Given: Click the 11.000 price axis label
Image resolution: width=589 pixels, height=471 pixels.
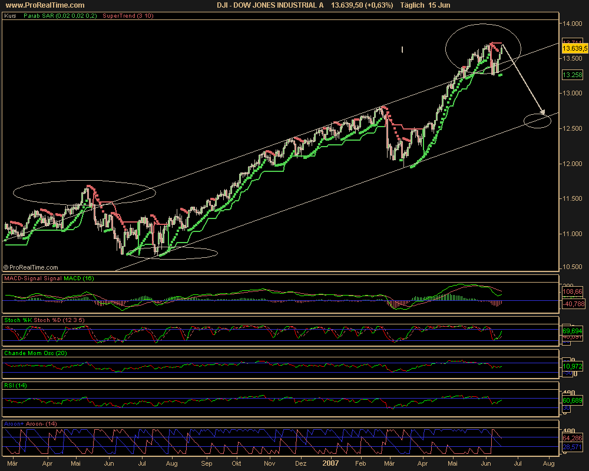Looking at the screenshot, I should [x=572, y=234].
